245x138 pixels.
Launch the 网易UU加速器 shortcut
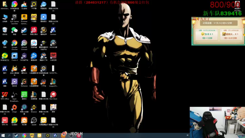click(x=24, y=109)
